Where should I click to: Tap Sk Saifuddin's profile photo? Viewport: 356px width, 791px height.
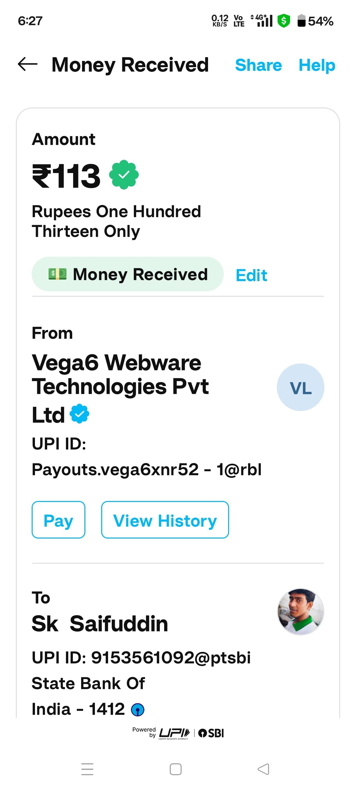(x=300, y=612)
